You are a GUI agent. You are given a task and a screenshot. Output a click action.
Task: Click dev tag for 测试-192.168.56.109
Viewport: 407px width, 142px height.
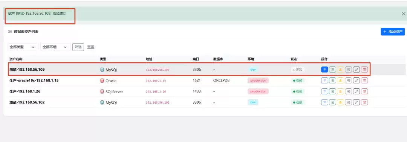[253, 69]
